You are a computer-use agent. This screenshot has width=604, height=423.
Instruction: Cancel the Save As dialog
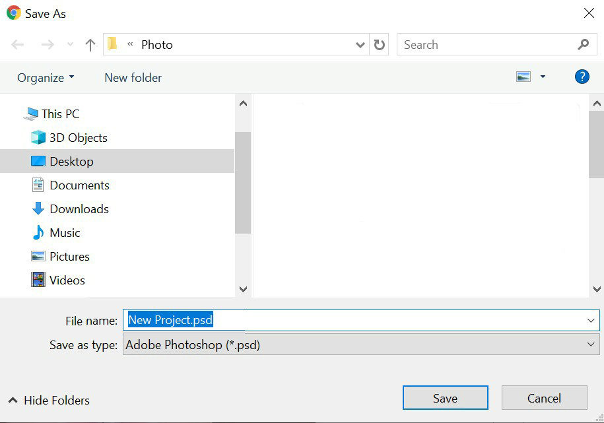point(544,398)
